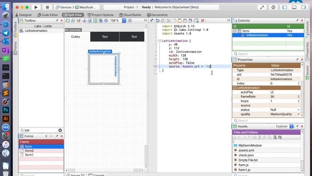The width and height of the screenshot is (312, 176).
Task: Expand the designer toolbar overflow chevron
Action: coord(145,21)
